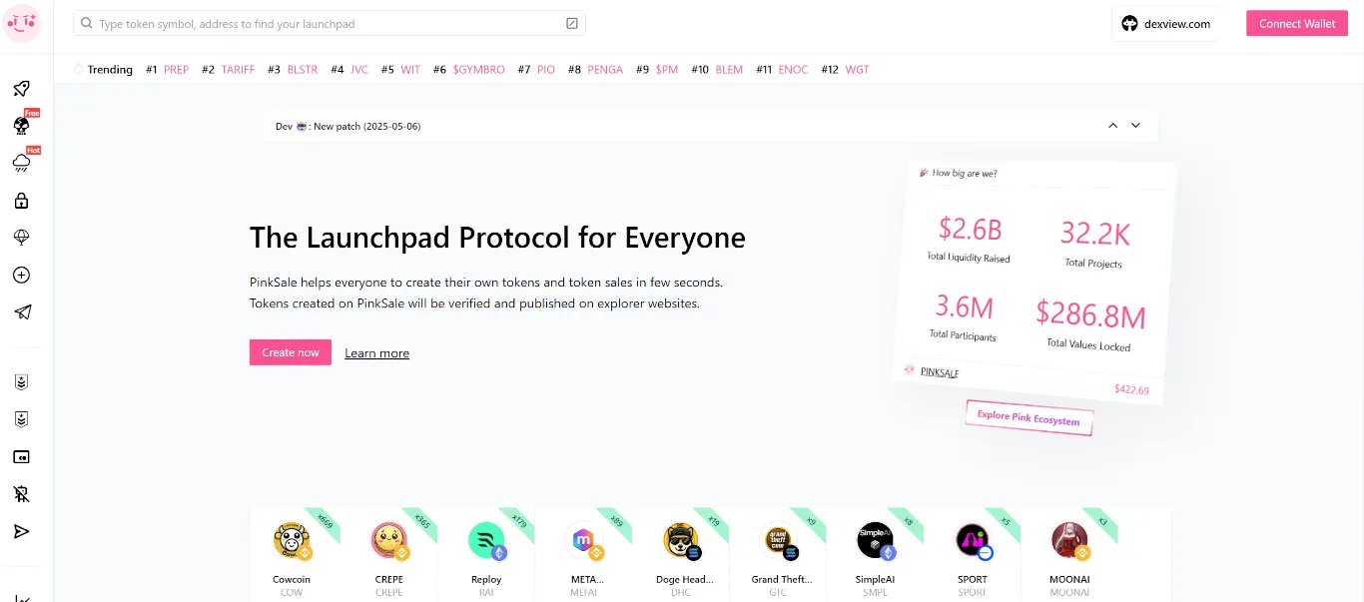Open the card-shaped icon in sidebar
The image size is (1364, 602).
tap(22, 456)
